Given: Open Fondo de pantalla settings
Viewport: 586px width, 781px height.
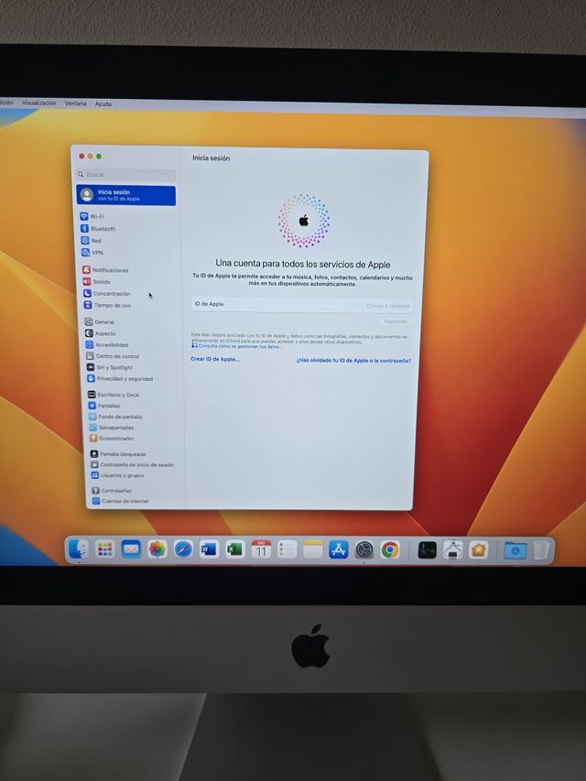Looking at the screenshot, I should tap(119, 417).
